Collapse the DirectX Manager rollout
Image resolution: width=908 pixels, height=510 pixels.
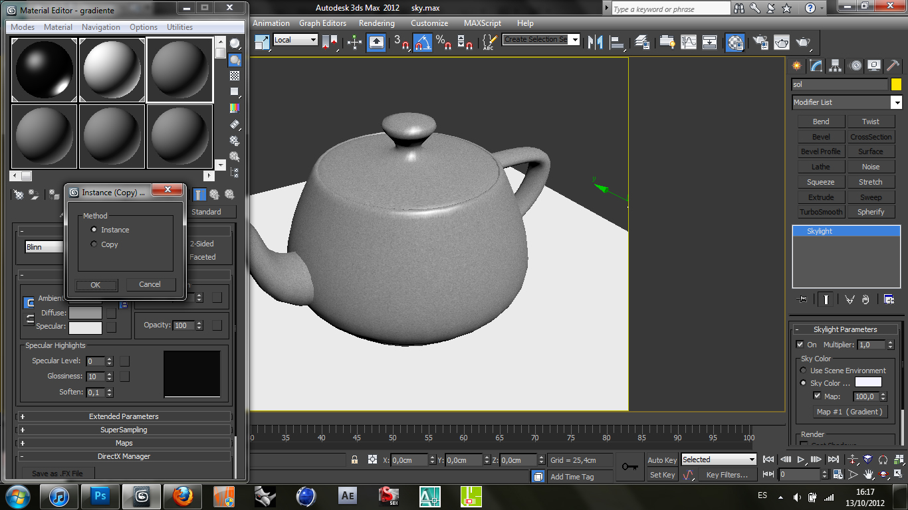pyautogui.click(x=124, y=456)
